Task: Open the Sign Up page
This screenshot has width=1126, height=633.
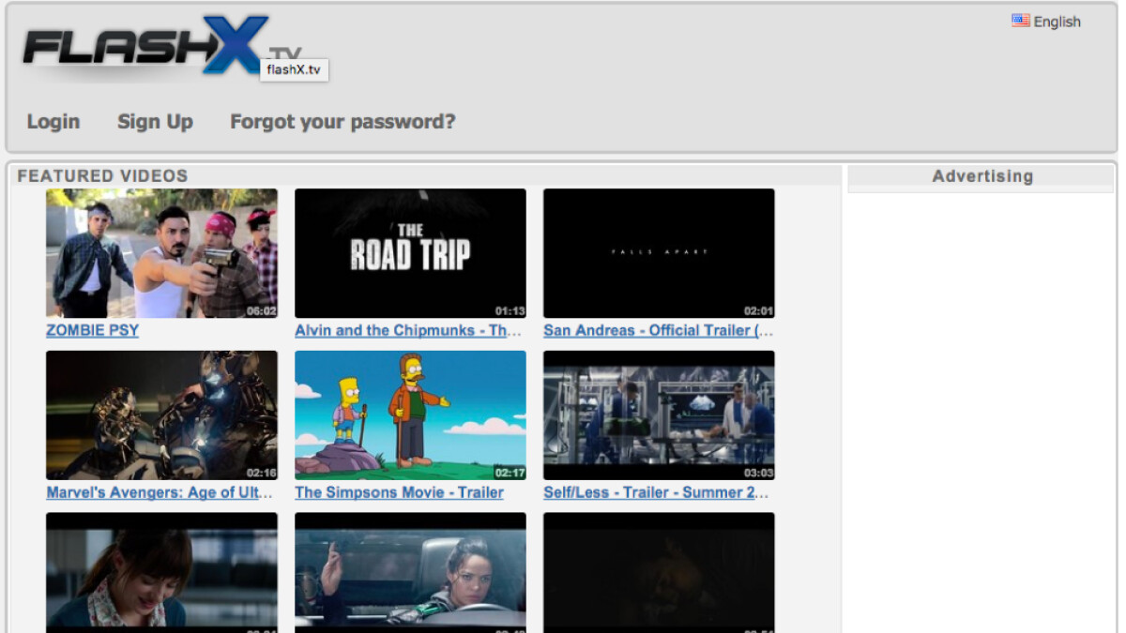Action: point(154,121)
